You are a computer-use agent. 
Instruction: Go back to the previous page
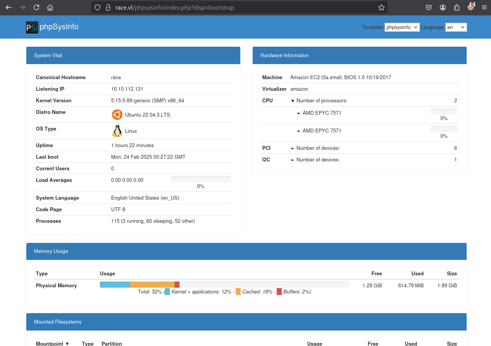(9, 7)
